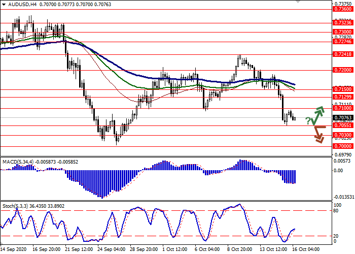Click the 8 Oct 20:00 time label
The height and width of the screenshot is (254, 355).
240,249
